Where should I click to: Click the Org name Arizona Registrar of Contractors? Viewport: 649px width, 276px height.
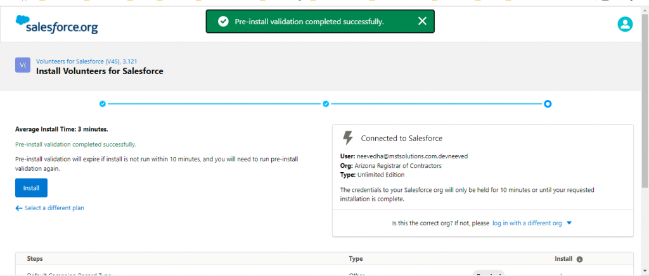398,166
